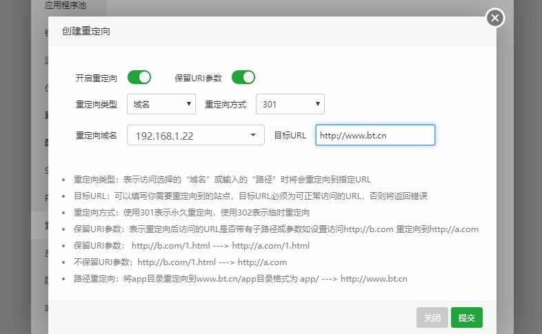Click help line starting 路径重定向
Screen dimensions: 542x334
(240, 279)
